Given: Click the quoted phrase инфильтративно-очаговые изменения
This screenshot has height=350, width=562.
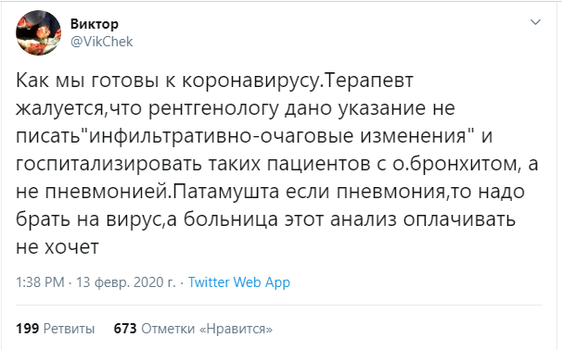Looking at the screenshot, I should coord(277,136).
